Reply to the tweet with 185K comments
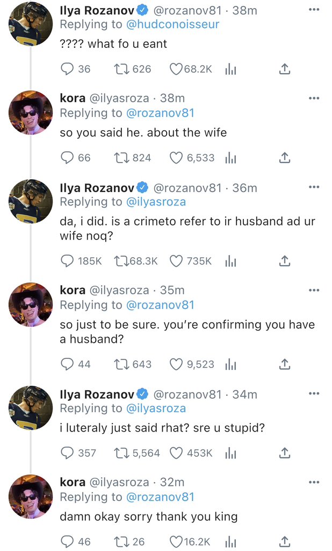This screenshot has width=332, height=551. 67,261
